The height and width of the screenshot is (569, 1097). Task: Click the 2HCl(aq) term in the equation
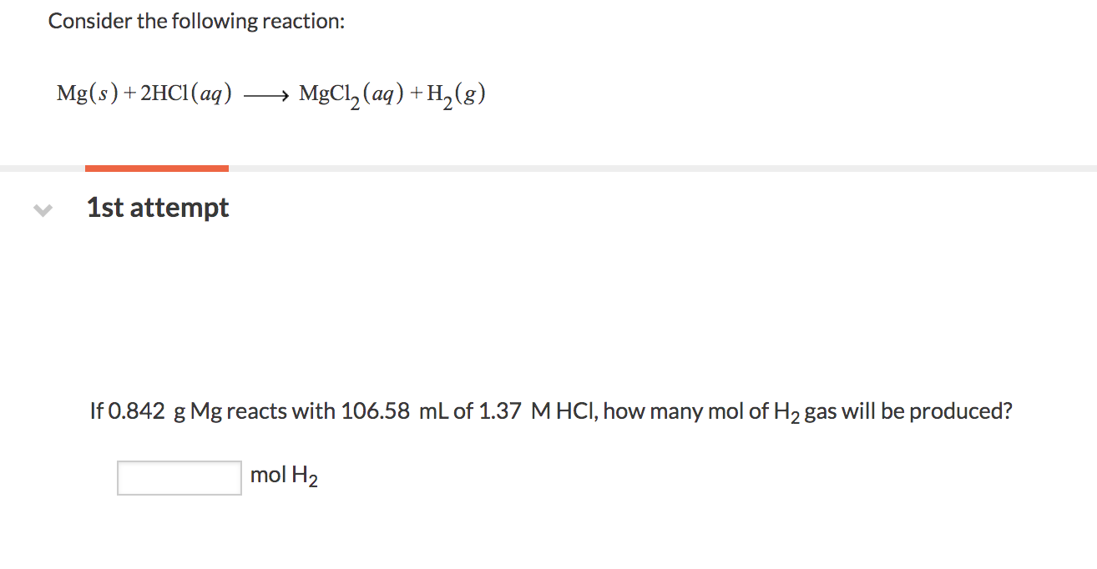tap(185, 93)
